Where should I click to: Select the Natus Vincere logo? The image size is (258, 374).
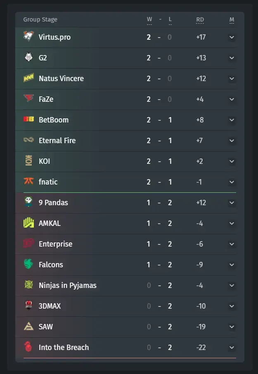[28, 78]
